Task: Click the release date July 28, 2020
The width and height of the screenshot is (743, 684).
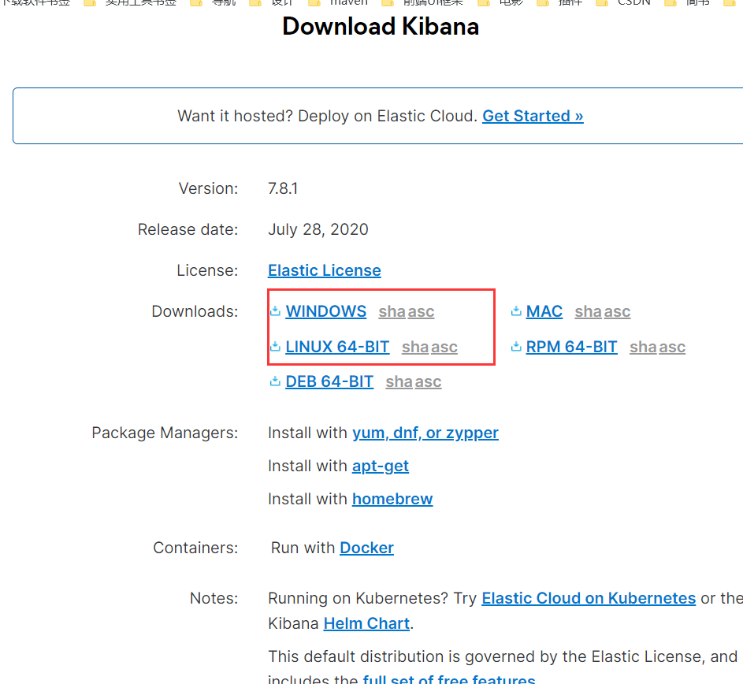Action: (318, 229)
